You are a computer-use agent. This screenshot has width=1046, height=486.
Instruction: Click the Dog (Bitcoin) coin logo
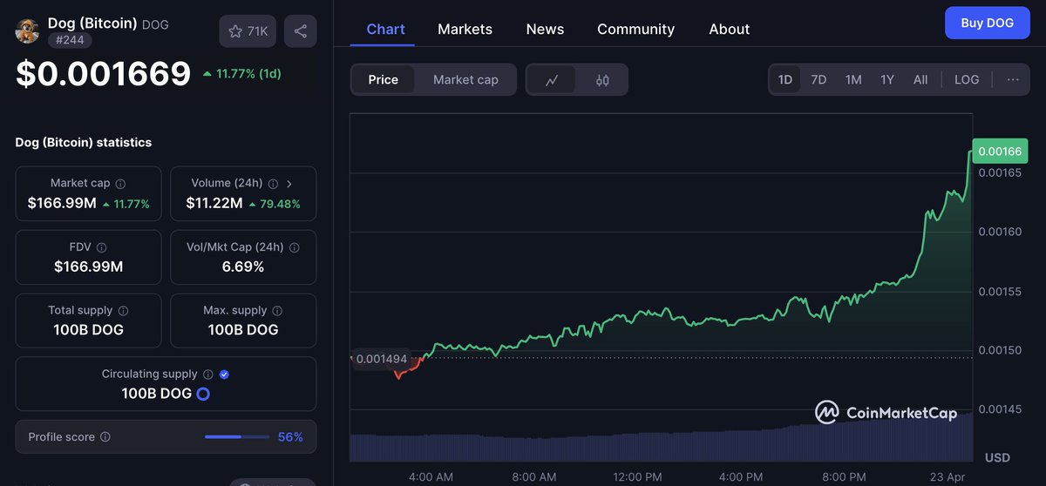pyautogui.click(x=28, y=31)
